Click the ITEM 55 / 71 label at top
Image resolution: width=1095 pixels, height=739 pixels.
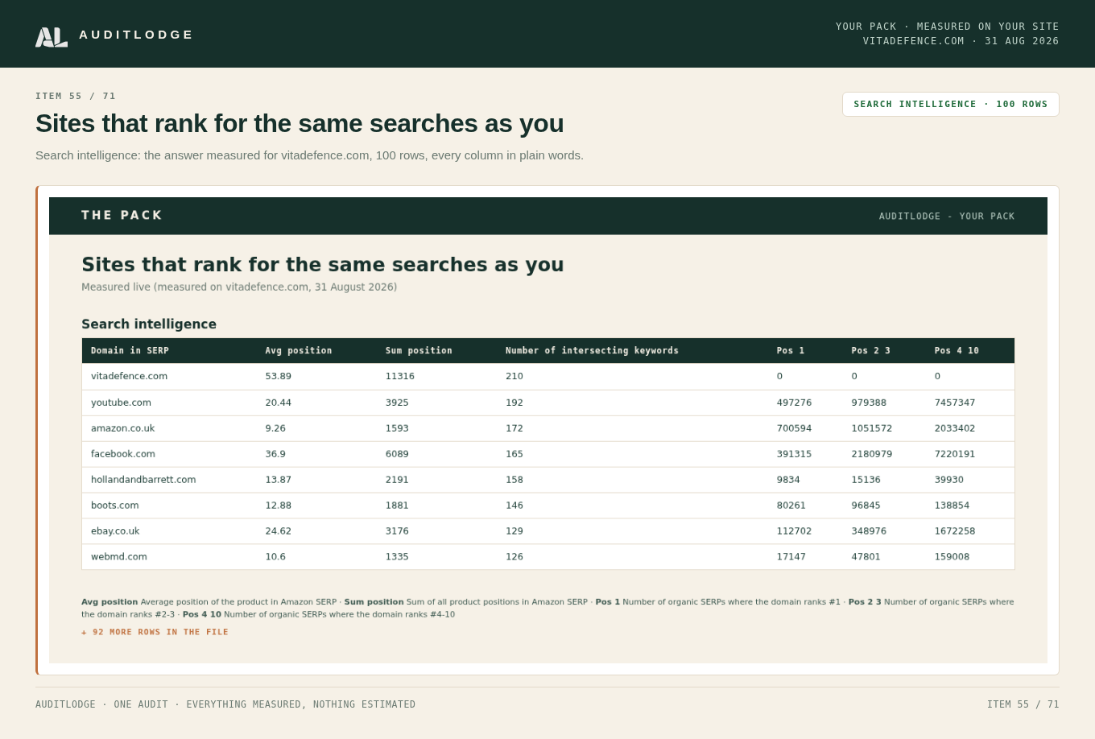click(x=76, y=97)
